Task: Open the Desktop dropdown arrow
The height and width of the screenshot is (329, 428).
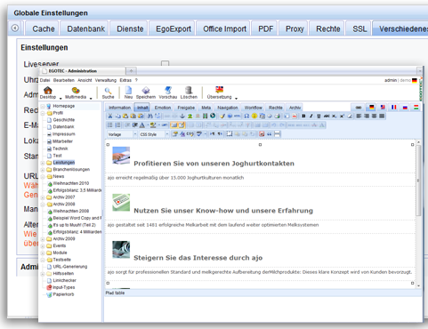Action: tap(61, 98)
